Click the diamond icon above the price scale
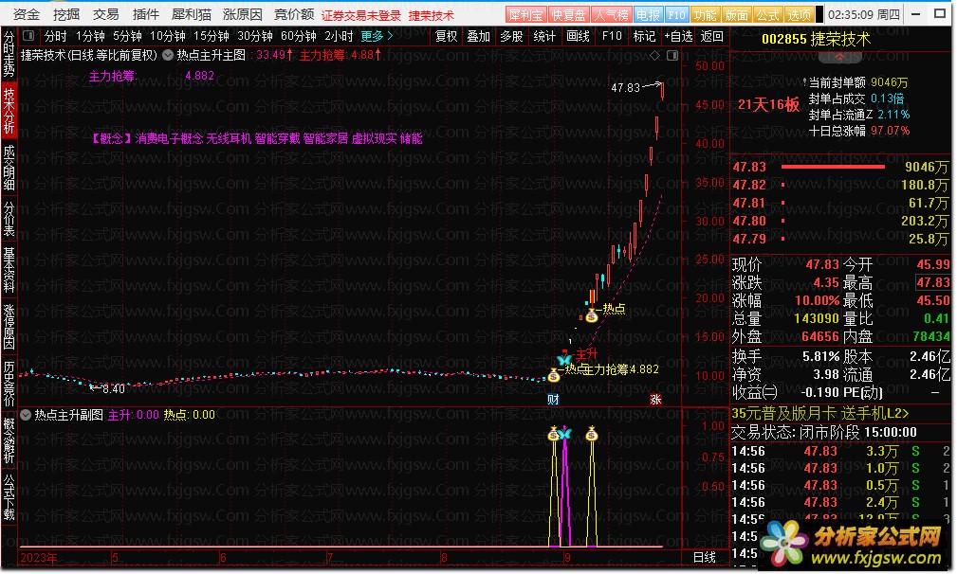The width and height of the screenshot is (957, 574). pyautogui.click(x=654, y=56)
